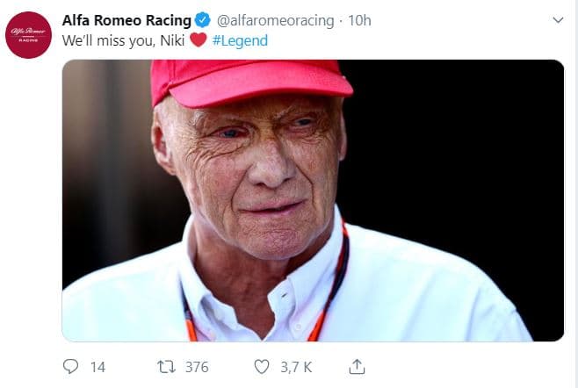Follow the #Legend hashtag link
Viewport: 578px width, 388px height.
point(240,40)
